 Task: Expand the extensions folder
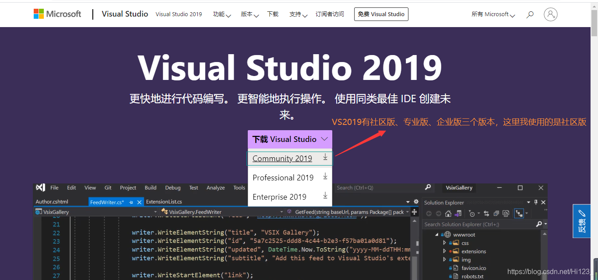tap(444, 251)
